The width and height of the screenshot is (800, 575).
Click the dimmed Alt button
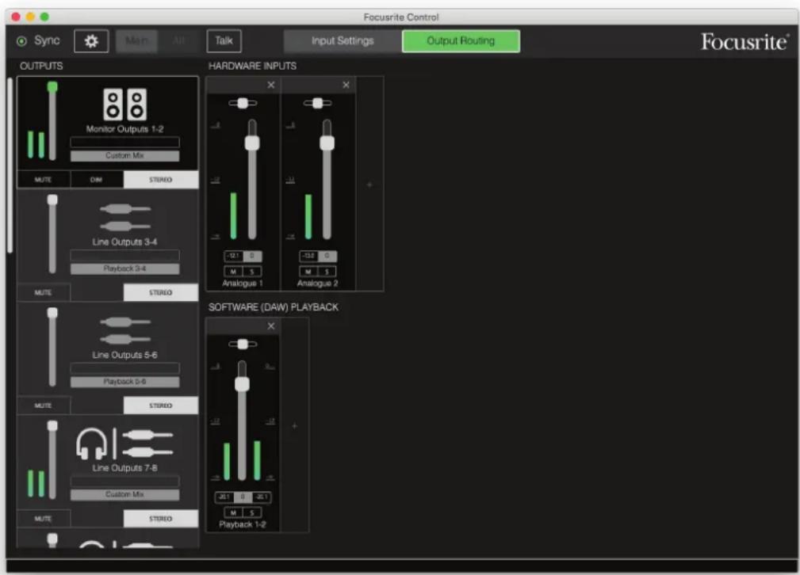point(178,40)
